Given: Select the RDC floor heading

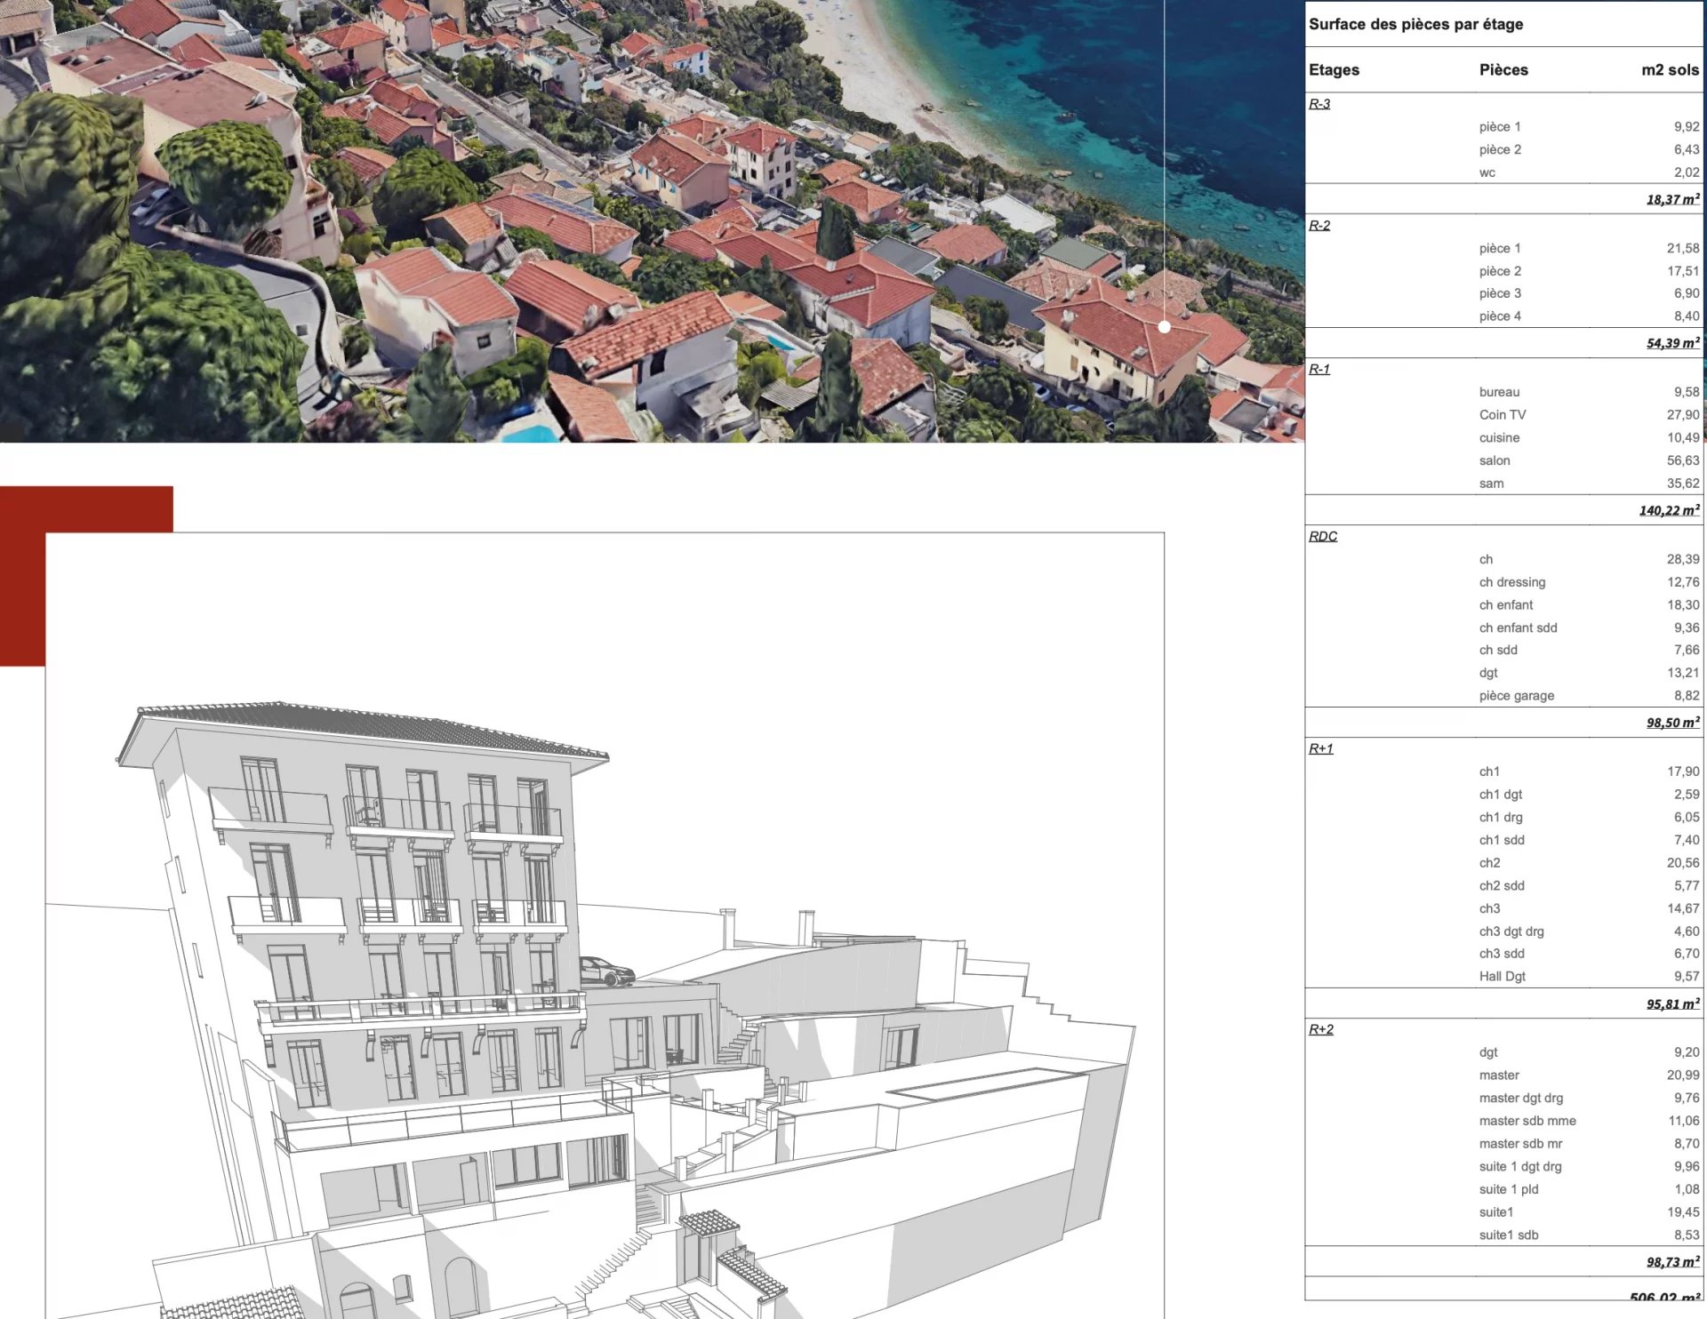Looking at the screenshot, I should tap(1323, 536).
